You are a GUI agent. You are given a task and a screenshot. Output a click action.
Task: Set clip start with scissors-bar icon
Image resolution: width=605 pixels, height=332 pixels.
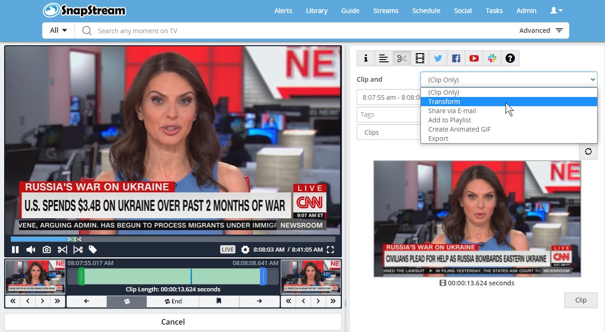point(62,250)
